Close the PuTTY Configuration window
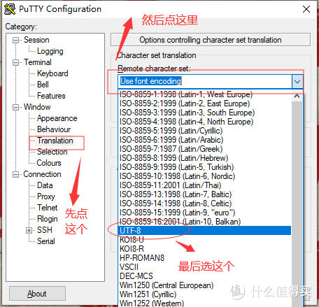Screen dimensions: 319x307 click(x=306, y=9)
